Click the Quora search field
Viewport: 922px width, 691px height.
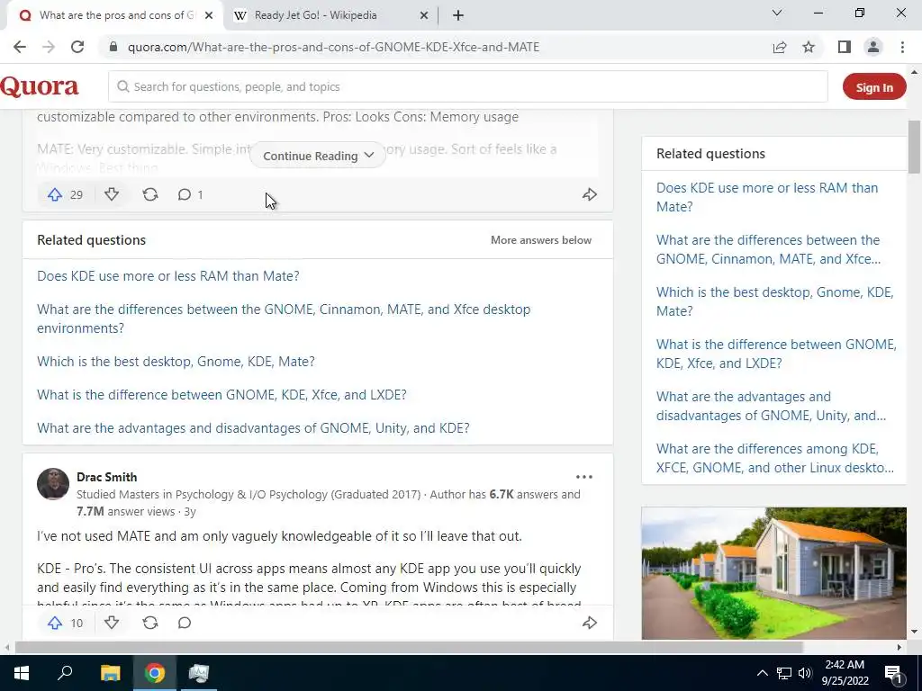point(468,87)
